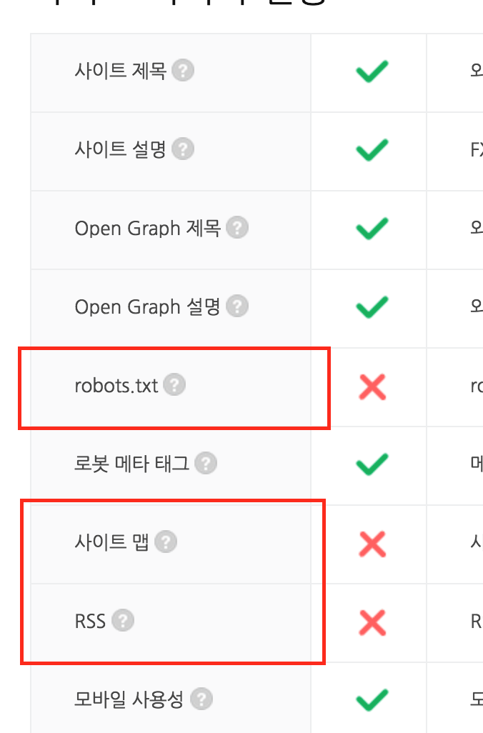
Task: Click green check for 사이트 제목
Action: (x=372, y=71)
